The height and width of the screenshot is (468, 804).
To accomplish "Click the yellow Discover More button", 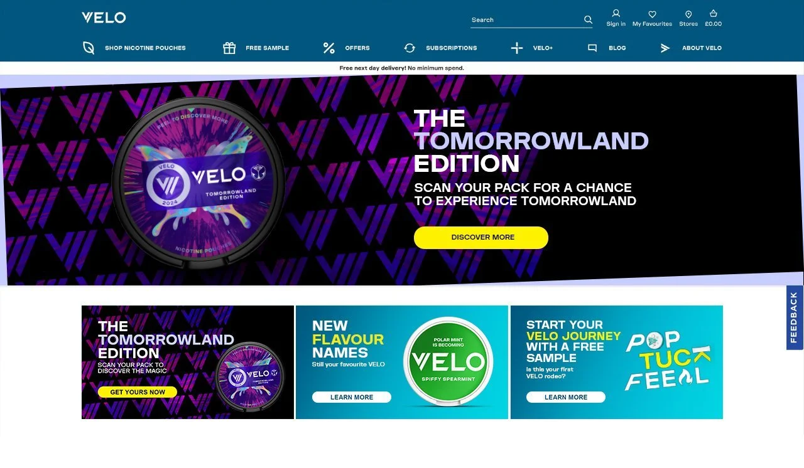I will tap(481, 238).
